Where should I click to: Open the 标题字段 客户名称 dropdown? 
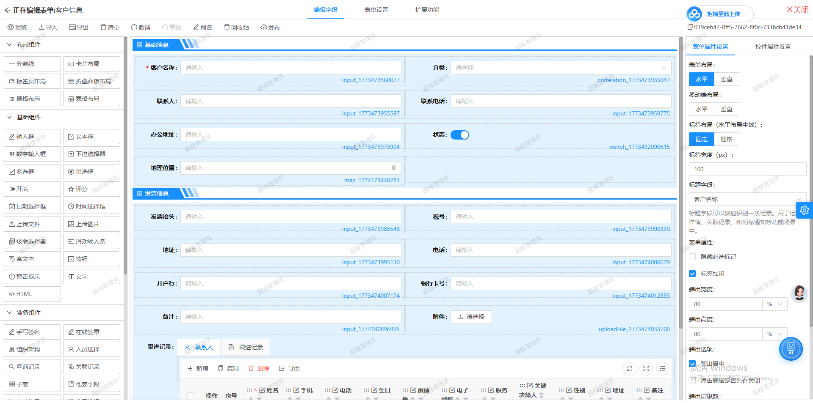point(747,199)
